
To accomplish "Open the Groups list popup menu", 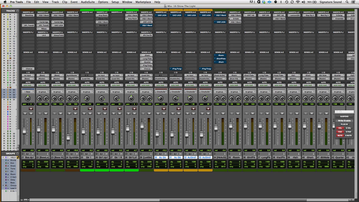I will pos(17,153).
